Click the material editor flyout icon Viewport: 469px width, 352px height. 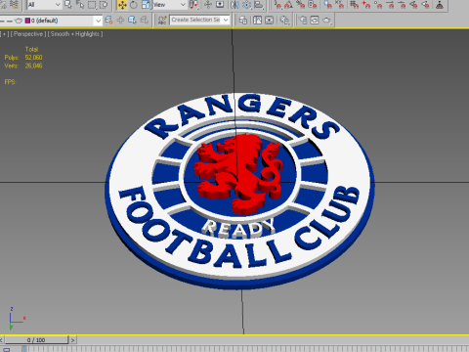(285, 21)
